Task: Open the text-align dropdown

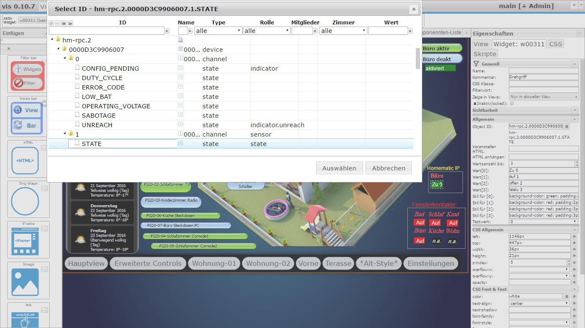Action: point(540,303)
